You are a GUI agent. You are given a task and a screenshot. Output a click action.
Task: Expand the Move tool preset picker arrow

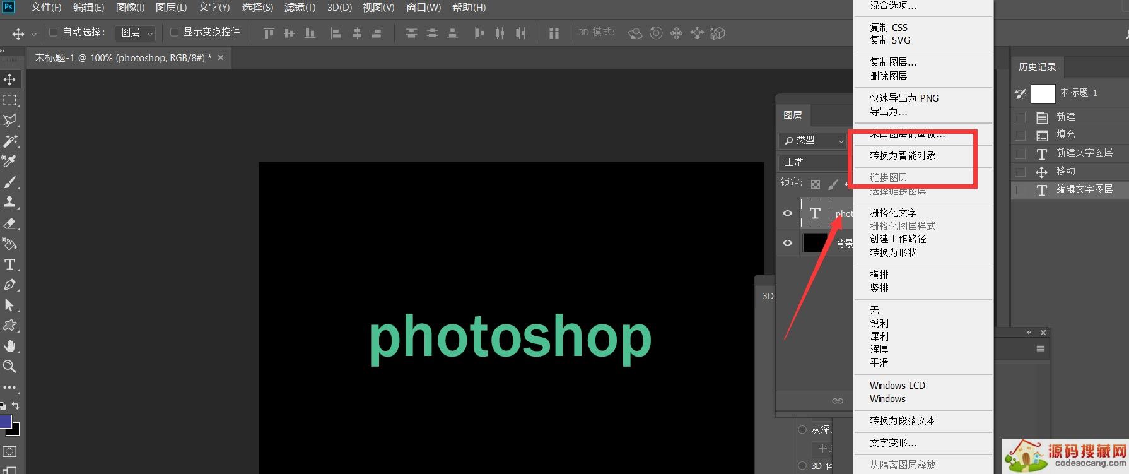click(x=33, y=34)
